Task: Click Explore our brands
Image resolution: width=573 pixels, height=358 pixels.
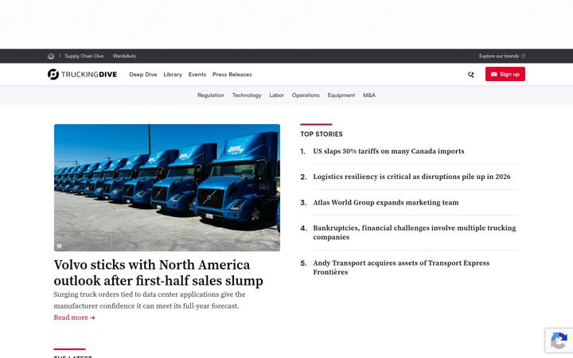Action: tap(499, 56)
